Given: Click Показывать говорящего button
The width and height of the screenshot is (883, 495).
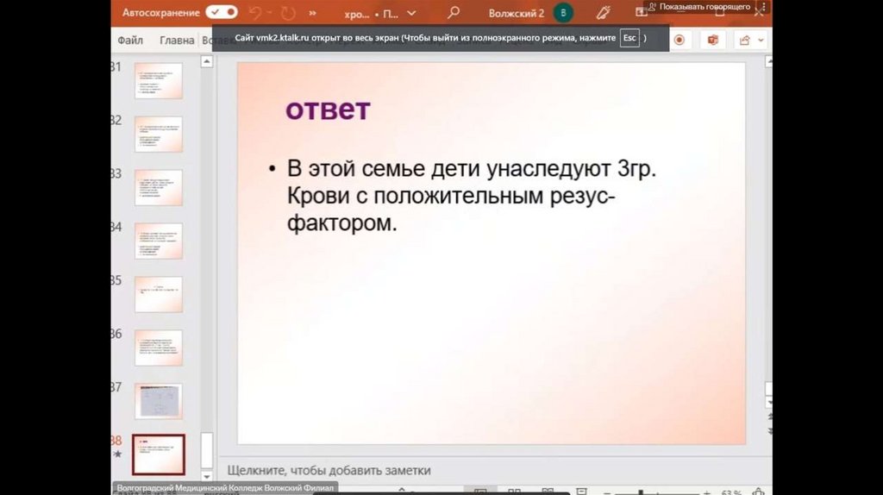Looking at the screenshot, I should tap(698, 7).
